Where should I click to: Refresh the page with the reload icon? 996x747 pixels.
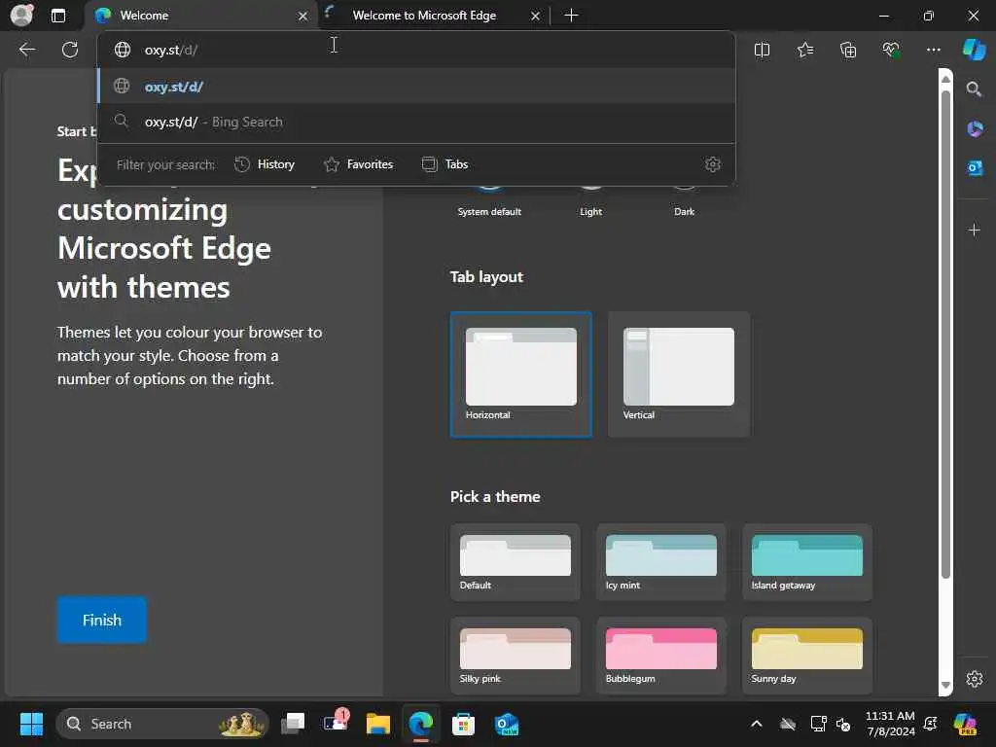70,50
